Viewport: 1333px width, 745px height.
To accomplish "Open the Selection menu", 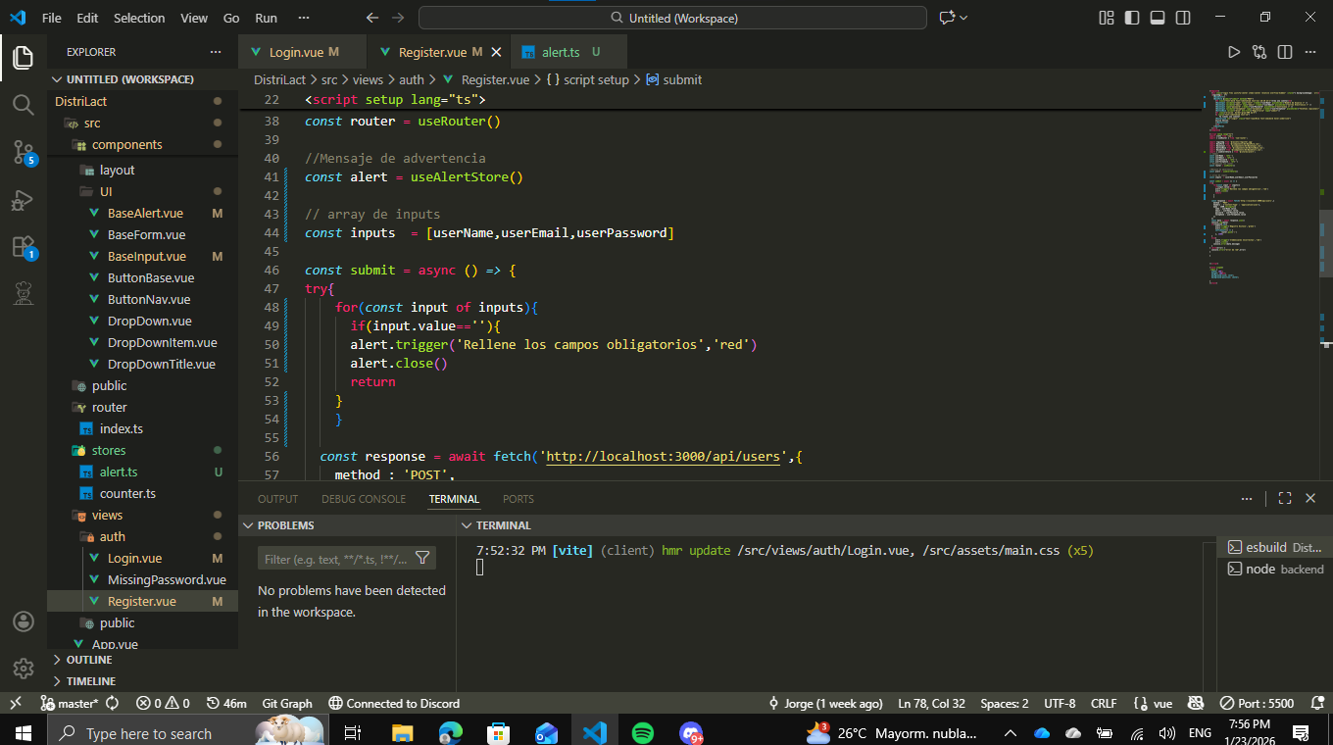I will point(139,18).
